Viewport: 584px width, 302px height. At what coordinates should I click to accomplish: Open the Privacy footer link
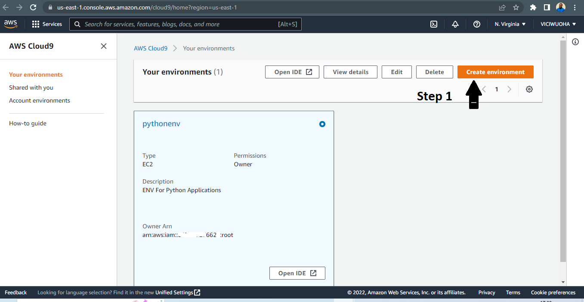pyautogui.click(x=487, y=293)
